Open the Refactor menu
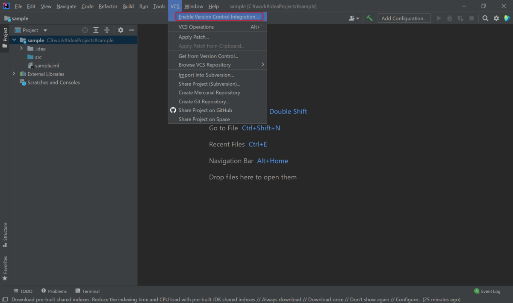Viewport: 513px width, 303px height. click(108, 6)
